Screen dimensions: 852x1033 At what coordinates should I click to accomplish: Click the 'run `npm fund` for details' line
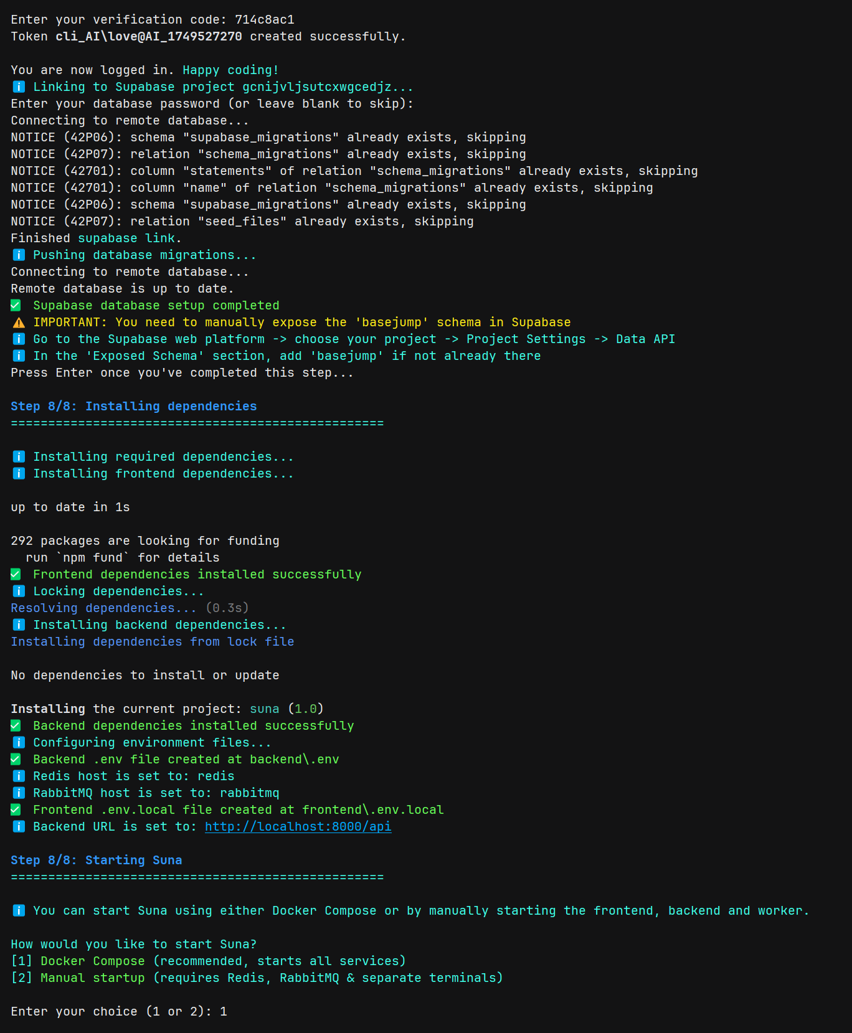coord(123,557)
